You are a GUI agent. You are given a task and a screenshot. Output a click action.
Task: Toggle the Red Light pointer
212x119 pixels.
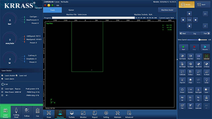coord(198,90)
